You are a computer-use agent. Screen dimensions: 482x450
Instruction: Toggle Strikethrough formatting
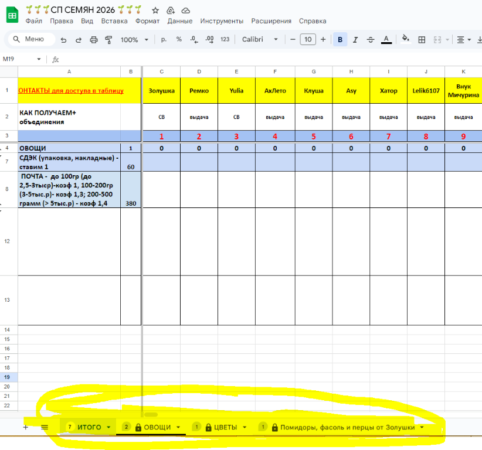[x=370, y=39]
